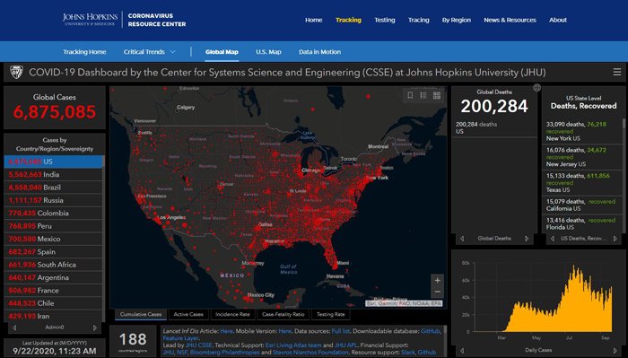Open Esri Living Atlas team link
628x358 pixels.
pos(293,345)
